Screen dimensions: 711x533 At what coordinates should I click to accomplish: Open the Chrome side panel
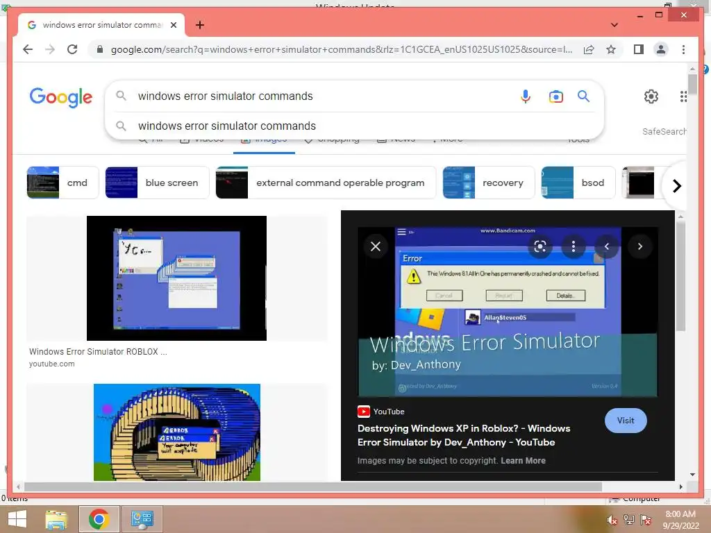point(639,49)
